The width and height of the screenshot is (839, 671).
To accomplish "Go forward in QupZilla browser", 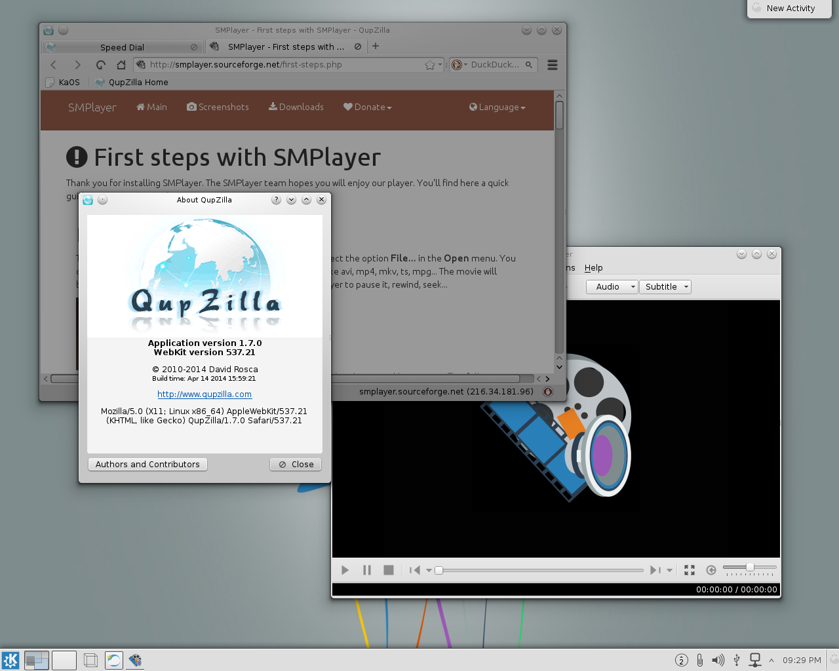I will point(77,64).
